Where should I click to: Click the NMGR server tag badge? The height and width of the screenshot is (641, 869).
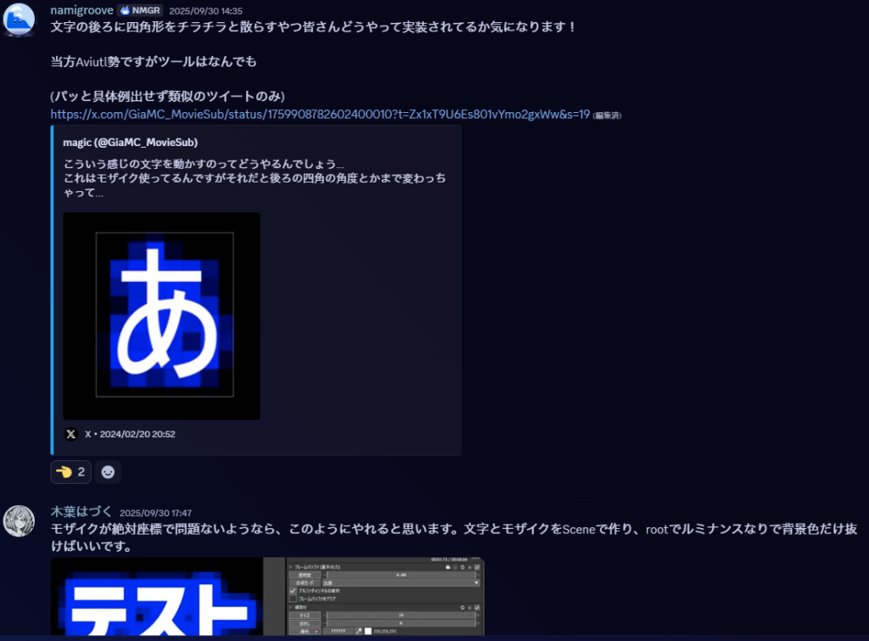pos(141,10)
